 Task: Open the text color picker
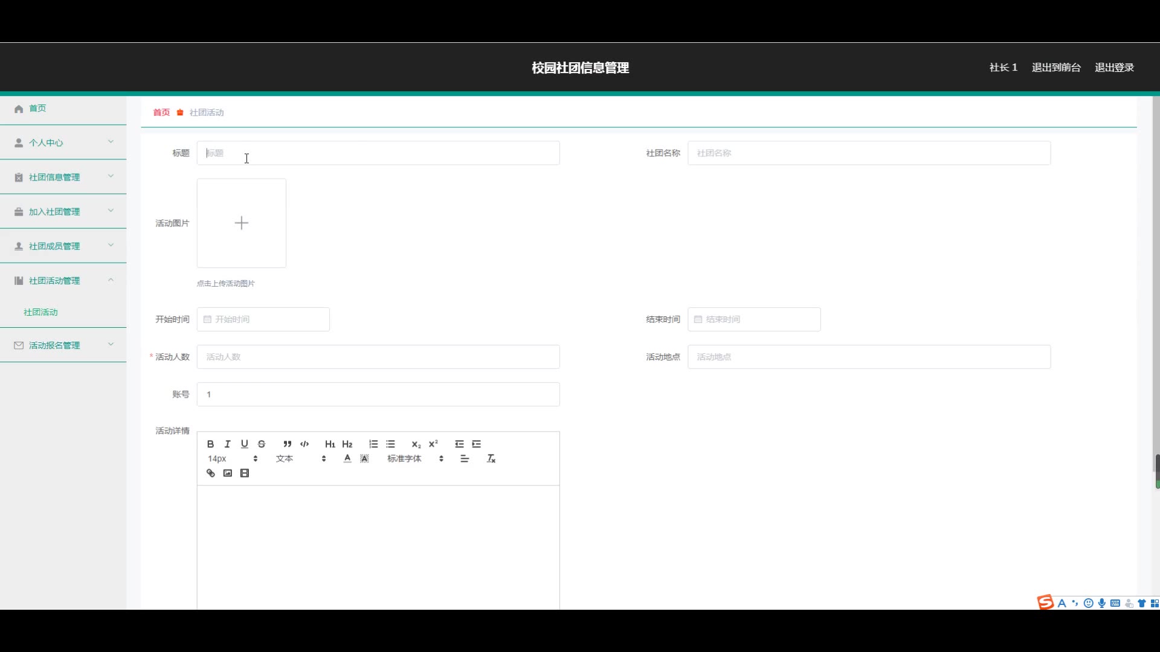[x=347, y=458]
